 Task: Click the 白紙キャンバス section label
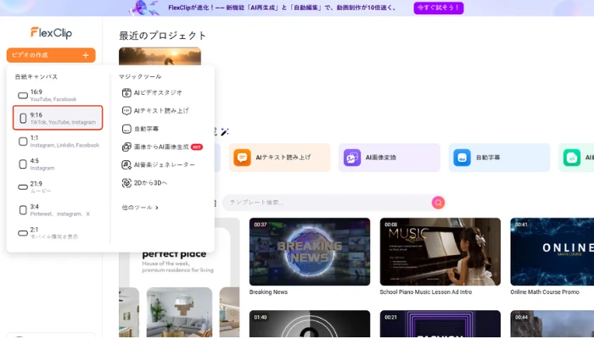(36, 77)
